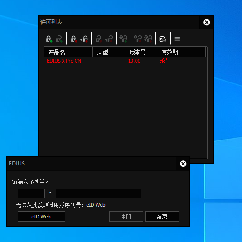Click the eID Web text after 无法从此获取试用版序列号
Screen dimensions: 242x242
96,205
